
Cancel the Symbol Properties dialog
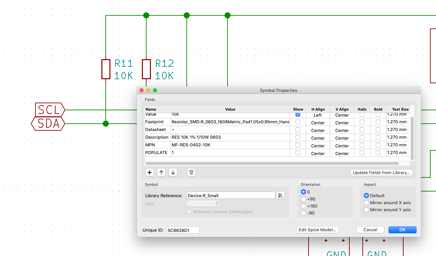370,230
